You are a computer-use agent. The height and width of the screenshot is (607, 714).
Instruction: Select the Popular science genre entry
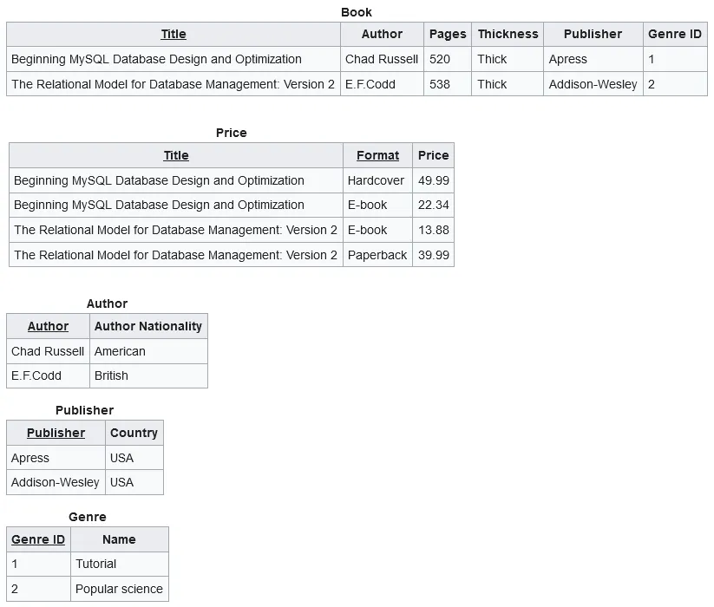[119, 589]
